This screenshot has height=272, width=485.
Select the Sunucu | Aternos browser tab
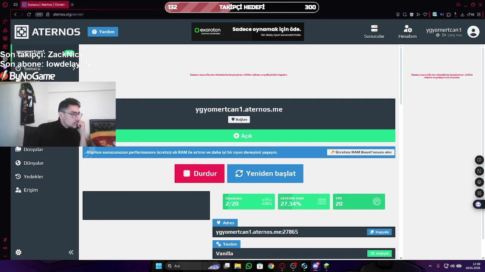44,5
